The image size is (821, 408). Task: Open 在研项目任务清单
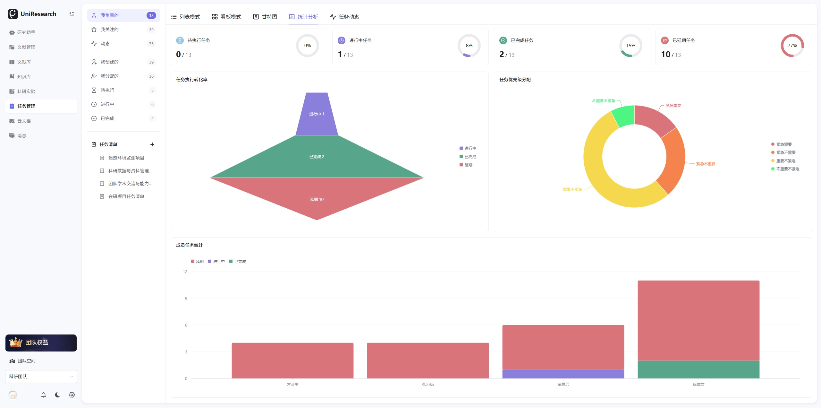[x=126, y=196]
